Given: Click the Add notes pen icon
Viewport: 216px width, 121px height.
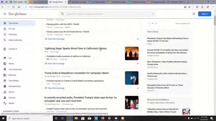Looking at the screenshot, I should pyautogui.click(x=202, y=7).
